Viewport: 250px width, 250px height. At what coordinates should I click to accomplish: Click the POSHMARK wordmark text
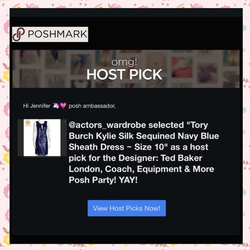[x=58, y=34]
